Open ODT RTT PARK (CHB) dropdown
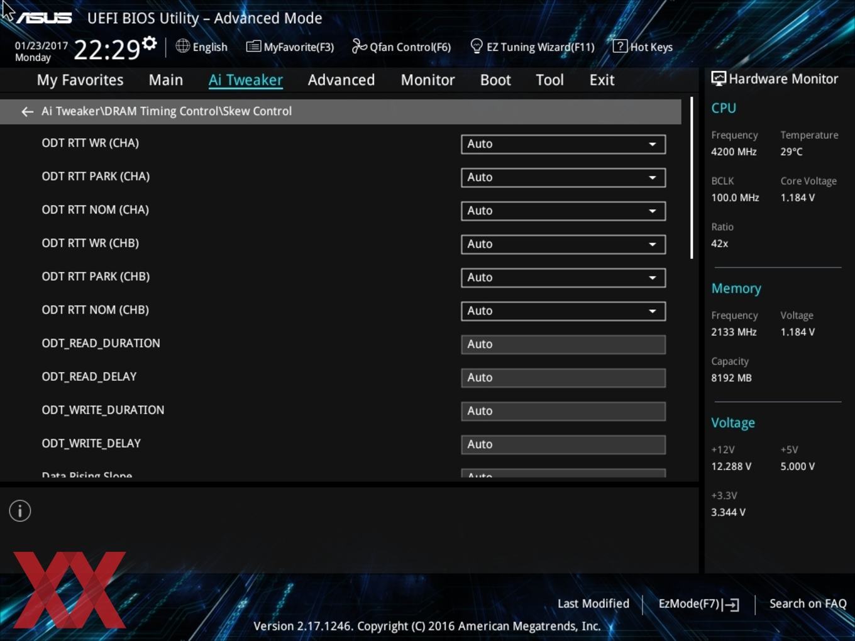This screenshot has width=855, height=641. tap(563, 277)
